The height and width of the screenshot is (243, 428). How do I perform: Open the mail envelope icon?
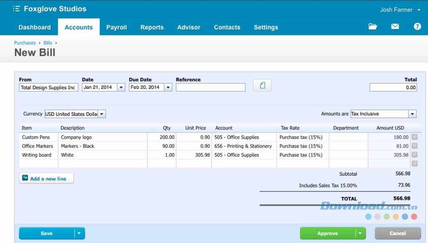click(x=395, y=27)
